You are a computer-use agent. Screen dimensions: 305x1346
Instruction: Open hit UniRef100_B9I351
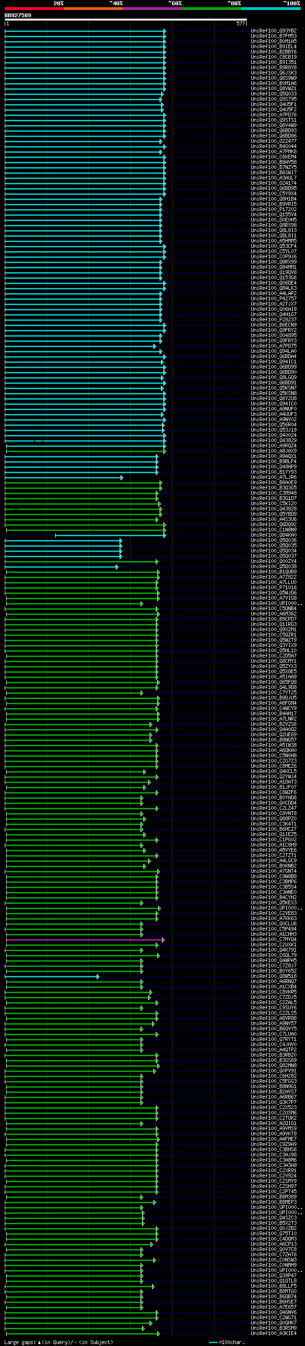point(274,62)
